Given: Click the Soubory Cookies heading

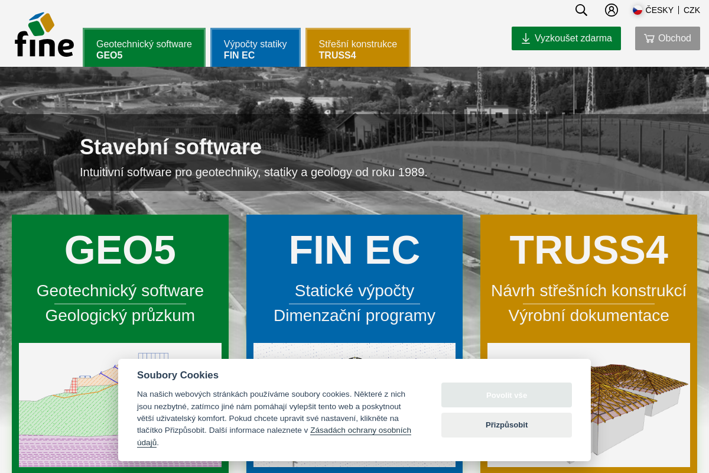Looking at the screenshot, I should click(x=178, y=375).
